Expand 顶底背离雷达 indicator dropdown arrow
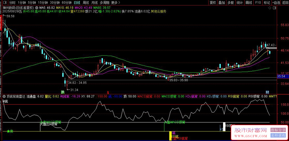289x141 pixels. 4,96
